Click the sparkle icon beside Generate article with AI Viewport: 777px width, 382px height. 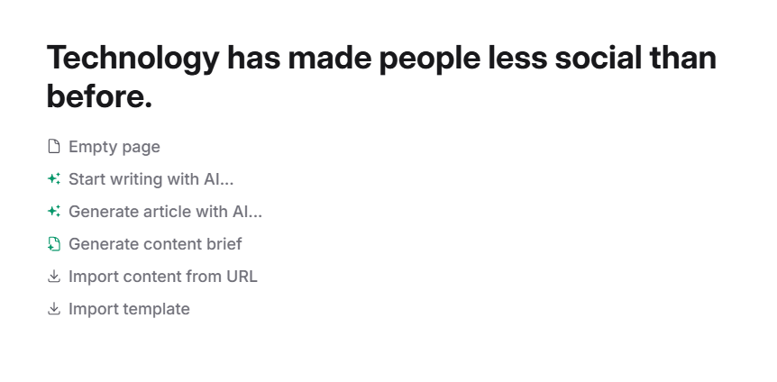[x=54, y=212]
